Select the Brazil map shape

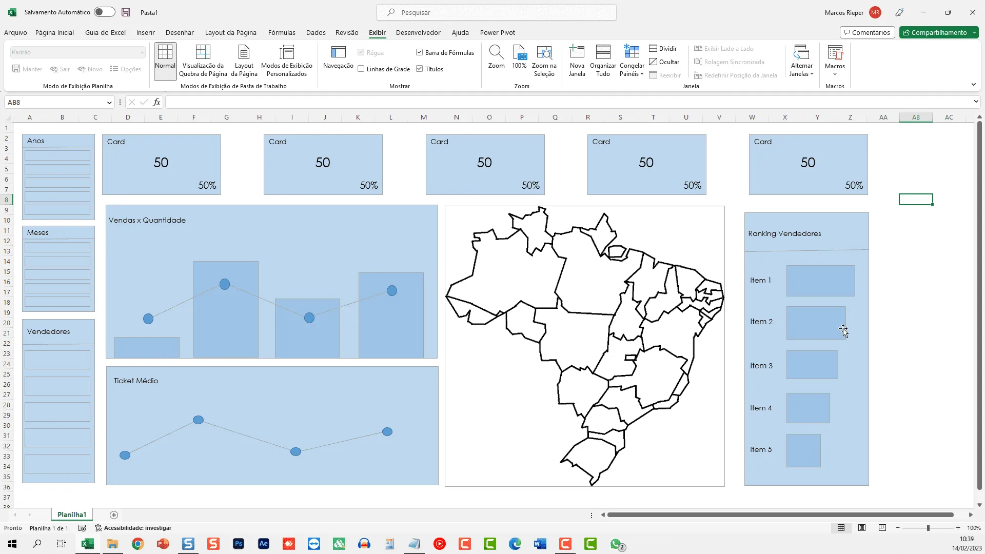[x=585, y=346]
